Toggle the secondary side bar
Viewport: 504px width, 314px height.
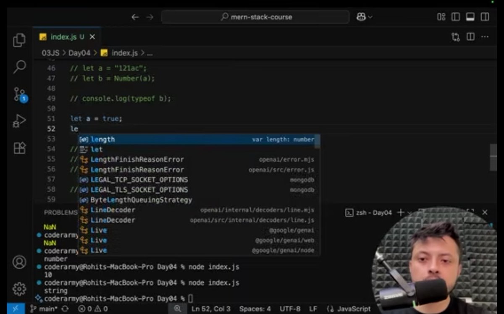point(485,17)
